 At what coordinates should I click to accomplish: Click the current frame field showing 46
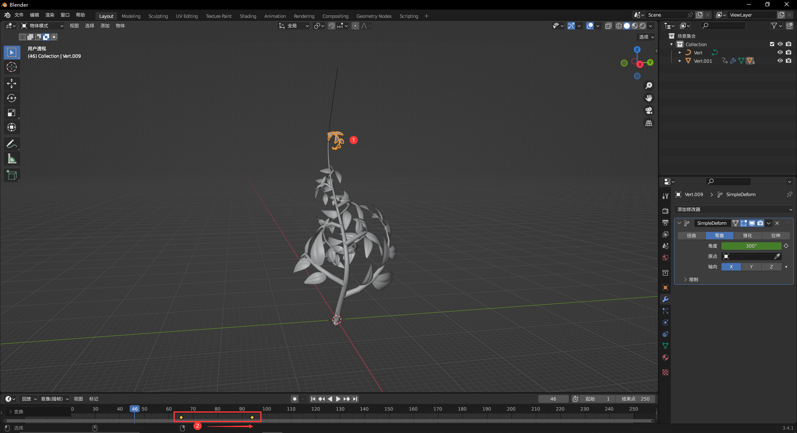click(553, 399)
